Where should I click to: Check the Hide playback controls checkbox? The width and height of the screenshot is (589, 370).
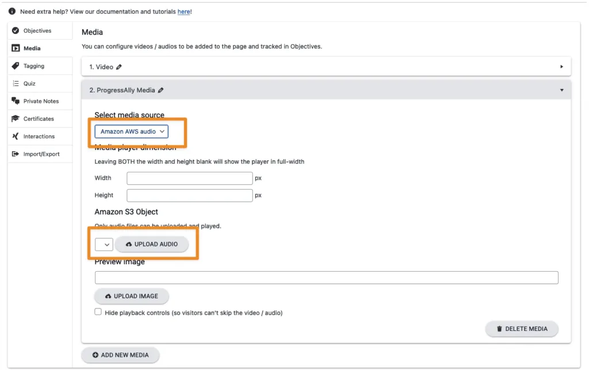(98, 311)
